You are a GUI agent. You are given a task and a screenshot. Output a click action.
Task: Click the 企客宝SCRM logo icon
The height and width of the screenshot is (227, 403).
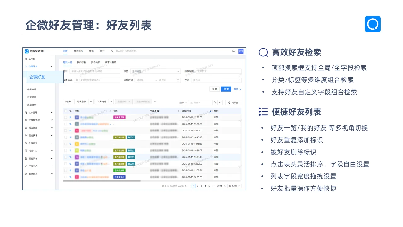[x=27, y=51]
